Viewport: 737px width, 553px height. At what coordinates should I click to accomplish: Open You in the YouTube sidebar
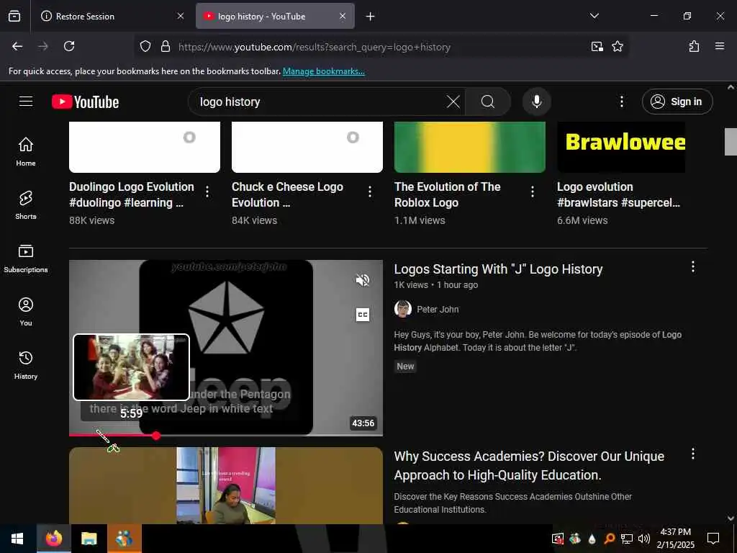(x=26, y=311)
